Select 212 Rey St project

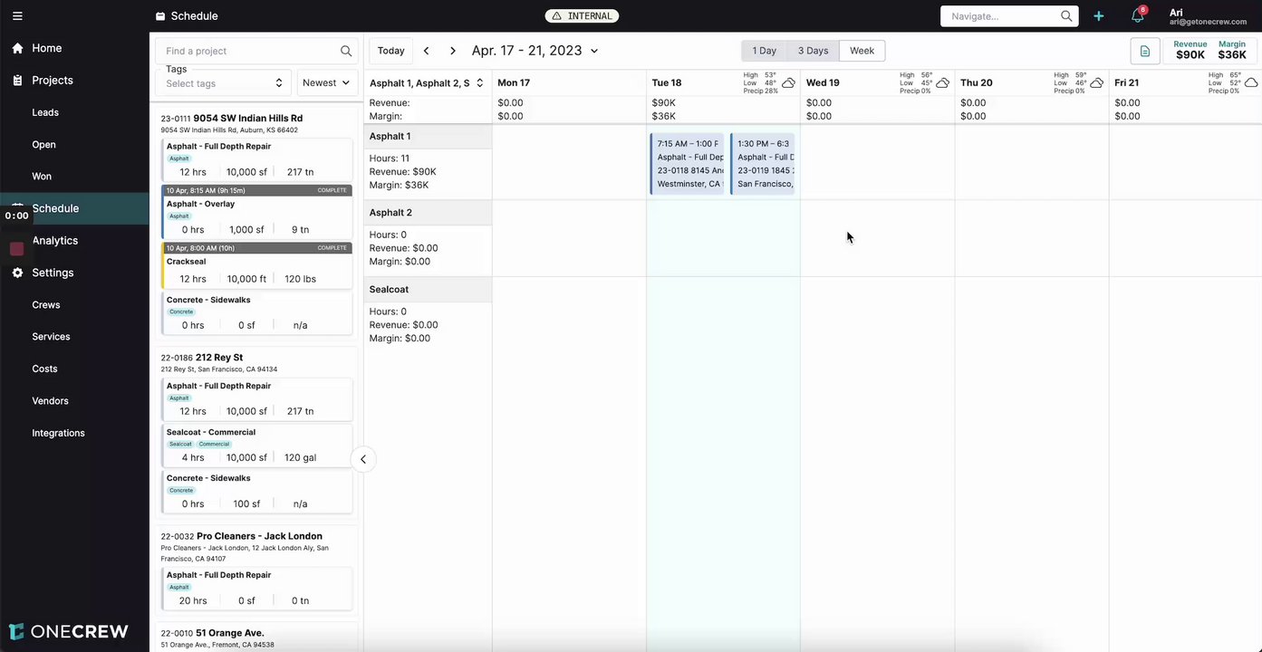click(x=218, y=358)
